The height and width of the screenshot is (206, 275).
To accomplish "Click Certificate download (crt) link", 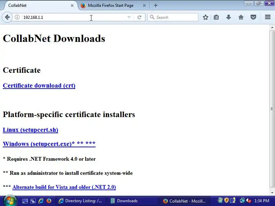I will (39, 85).
